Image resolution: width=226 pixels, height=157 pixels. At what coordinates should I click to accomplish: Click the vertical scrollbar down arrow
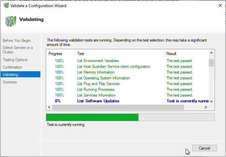coord(211,102)
